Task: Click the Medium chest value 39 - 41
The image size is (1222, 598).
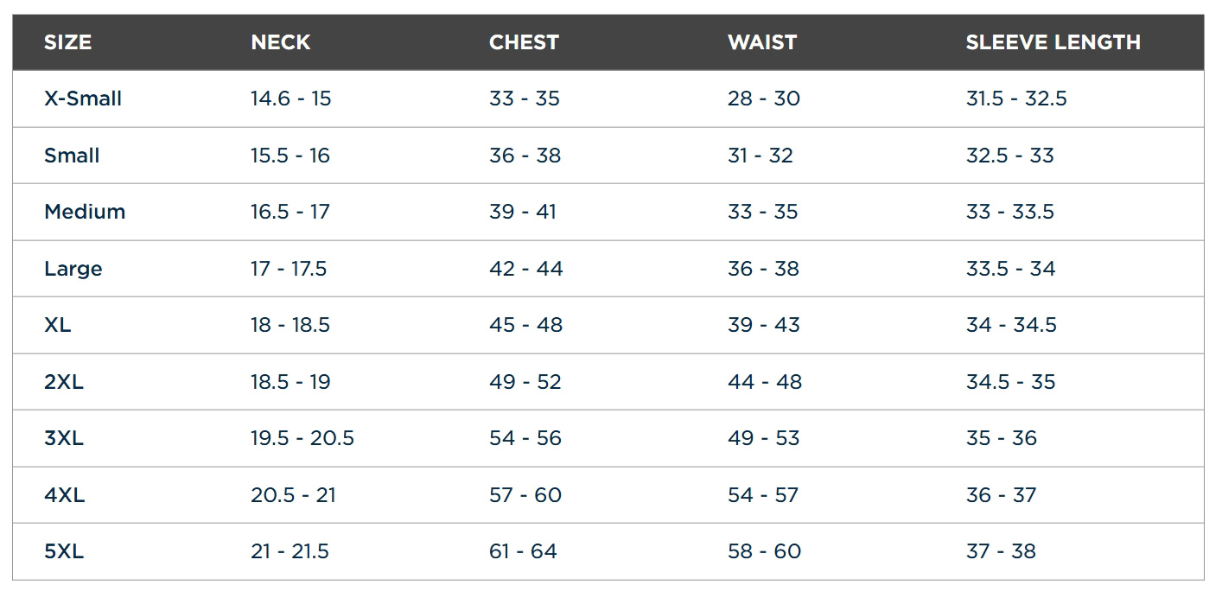Action: [522, 212]
